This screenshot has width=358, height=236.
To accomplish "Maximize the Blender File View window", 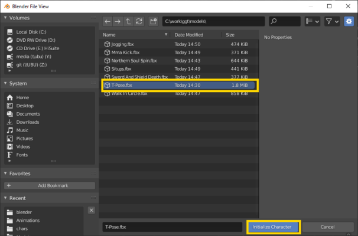I will click(x=329, y=6).
